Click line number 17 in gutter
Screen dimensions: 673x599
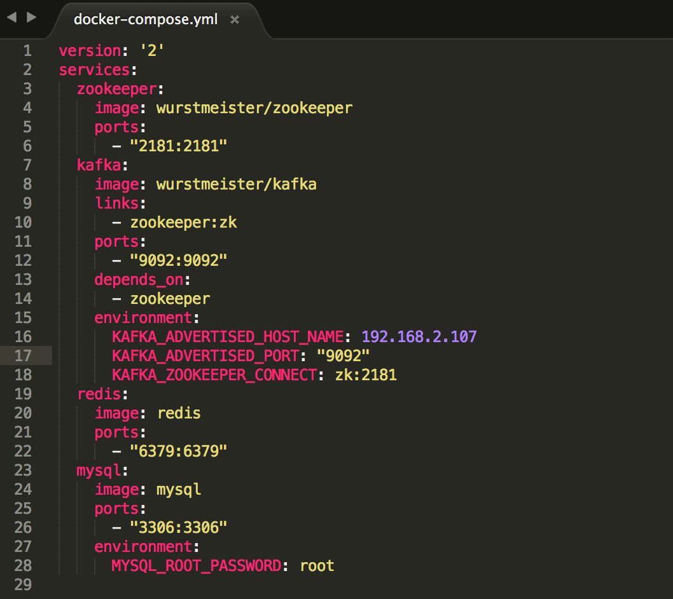23,355
